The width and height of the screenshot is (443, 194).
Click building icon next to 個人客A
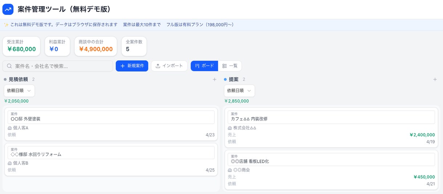coord(10,128)
